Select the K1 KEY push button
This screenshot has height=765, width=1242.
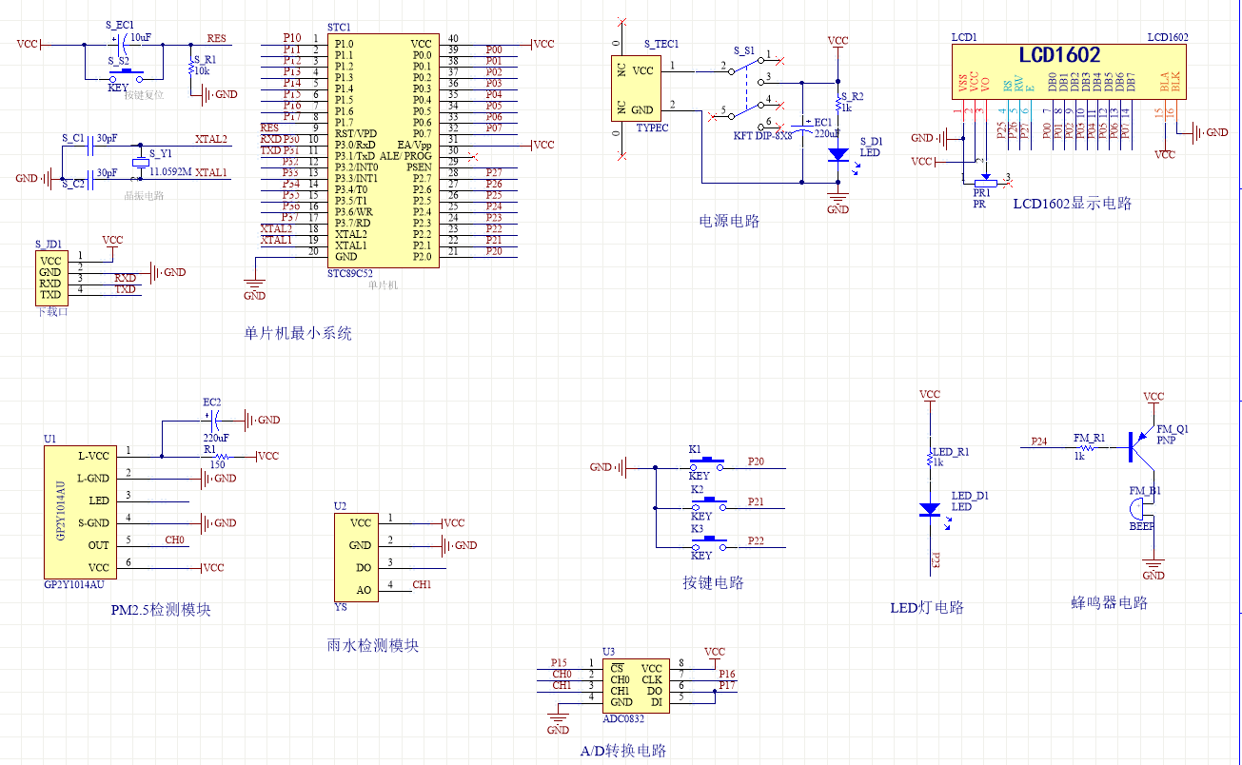click(705, 465)
